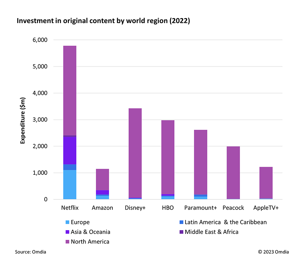Select Netflix's Europe bar segment
Image resolution: width=302 pixels, height=264 pixels.
point(70,184)
